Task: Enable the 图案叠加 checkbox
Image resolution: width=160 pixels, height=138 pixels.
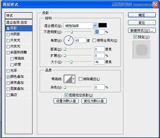Action: click(8, 89)
